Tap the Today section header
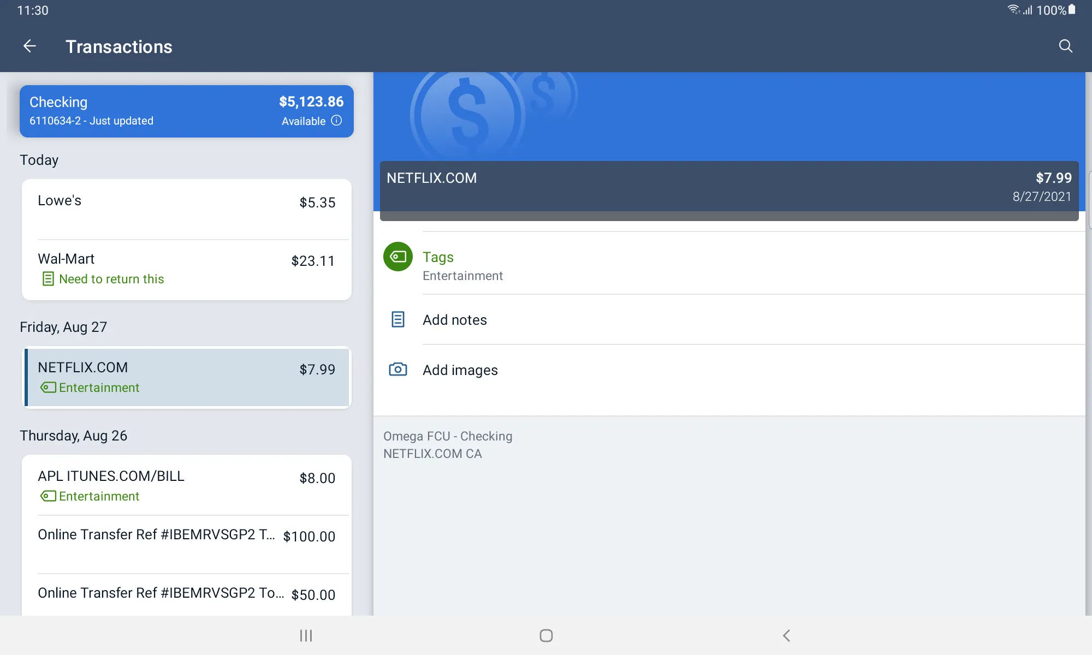The width and height of the screenshot is (1092, 655). 39,160
